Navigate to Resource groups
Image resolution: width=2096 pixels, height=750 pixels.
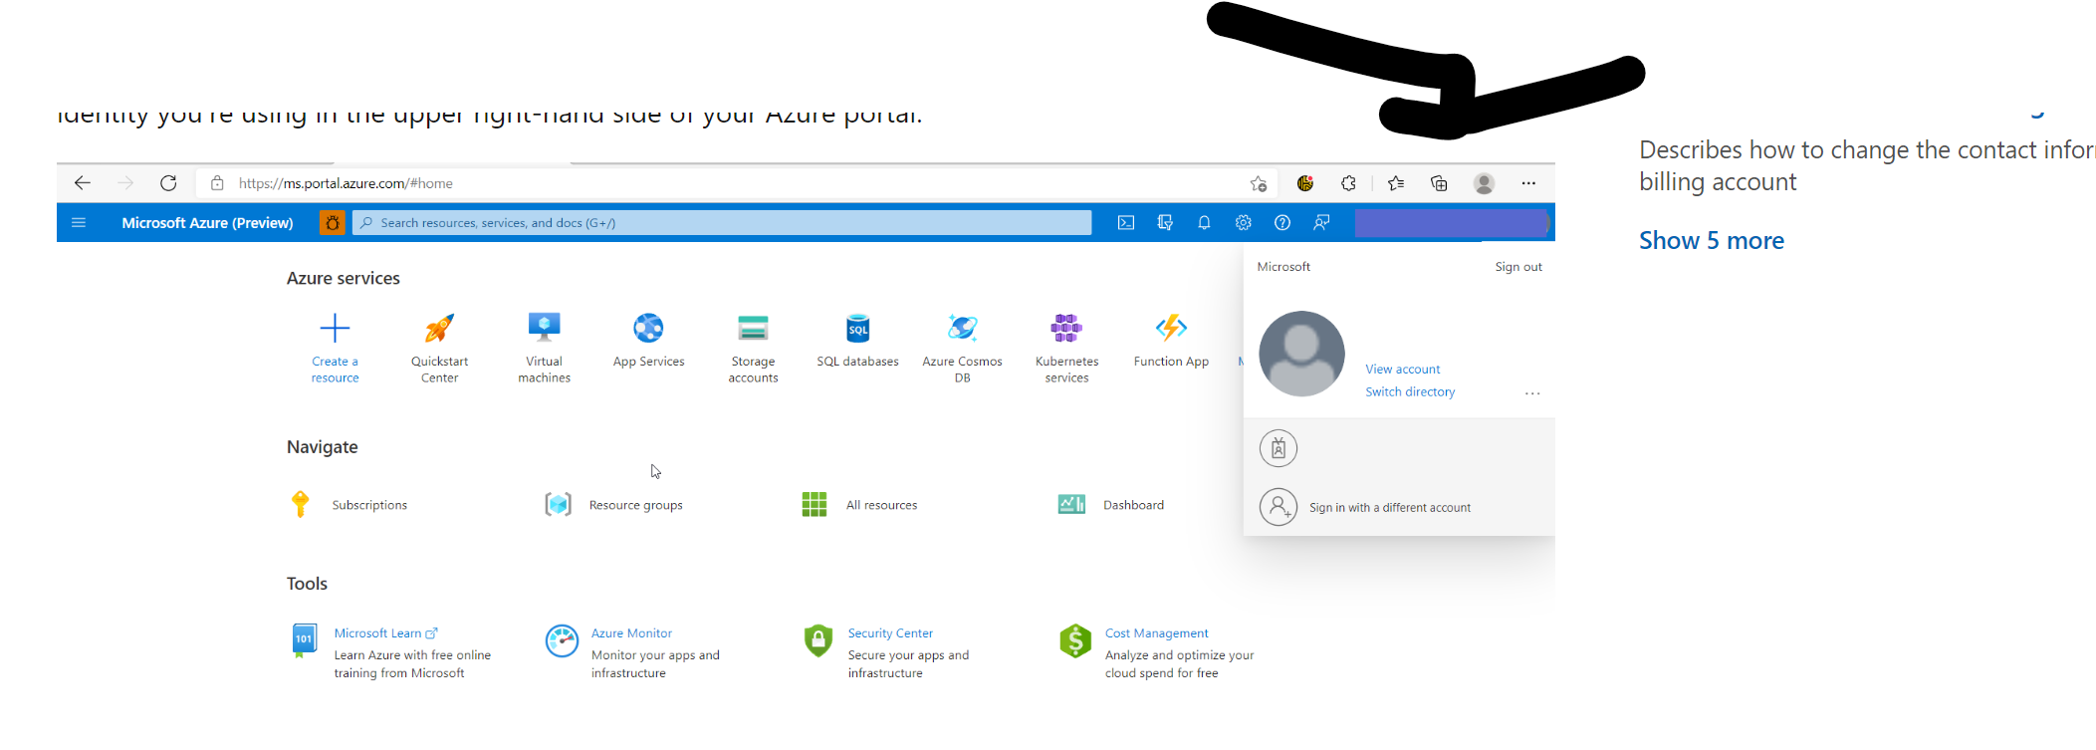pos(635,505)
